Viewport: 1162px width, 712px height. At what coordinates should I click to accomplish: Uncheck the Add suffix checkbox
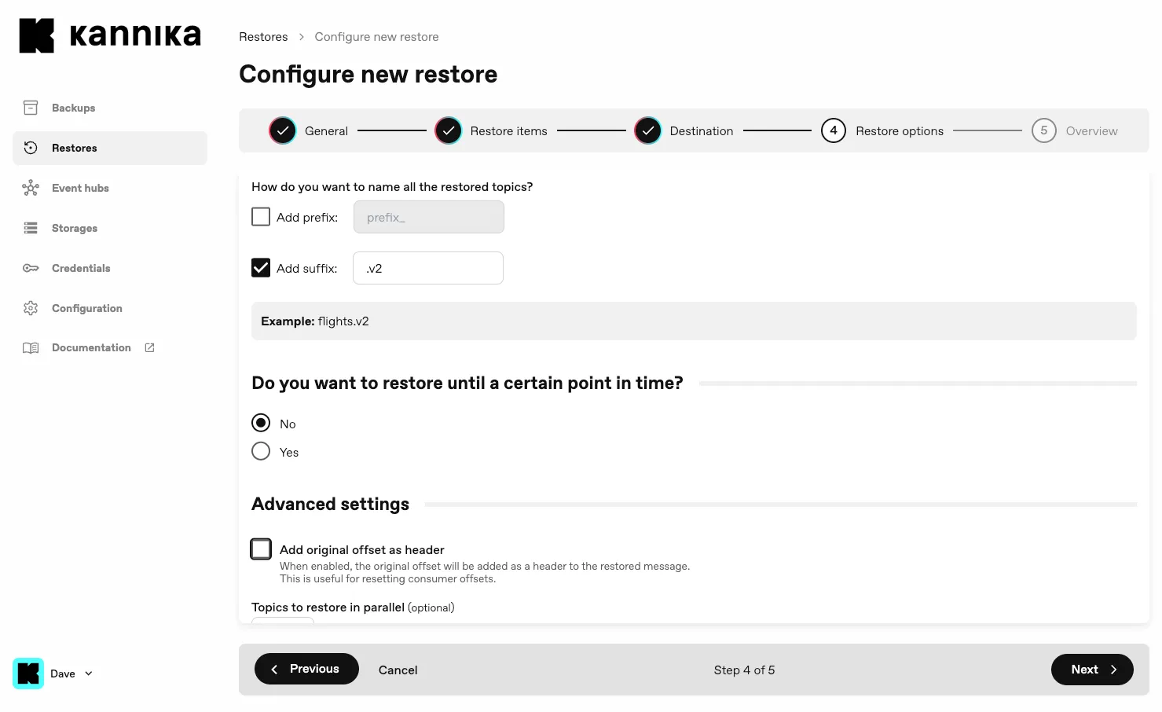[260, 267]
